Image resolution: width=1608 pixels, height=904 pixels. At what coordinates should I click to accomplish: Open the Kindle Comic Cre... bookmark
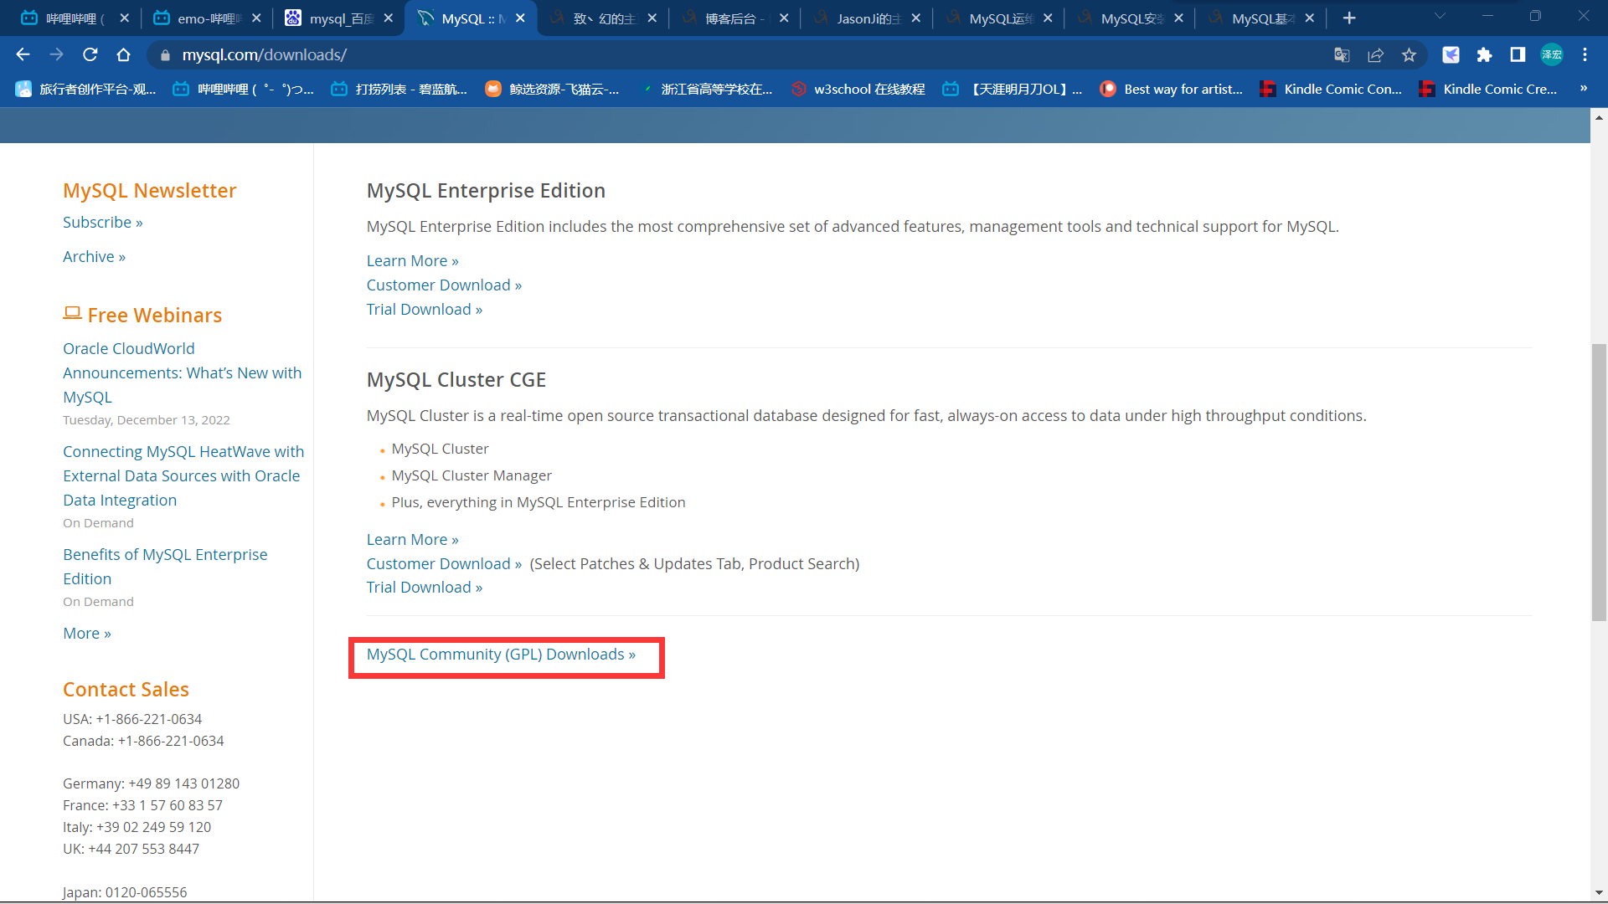(x=1488, y=89)
